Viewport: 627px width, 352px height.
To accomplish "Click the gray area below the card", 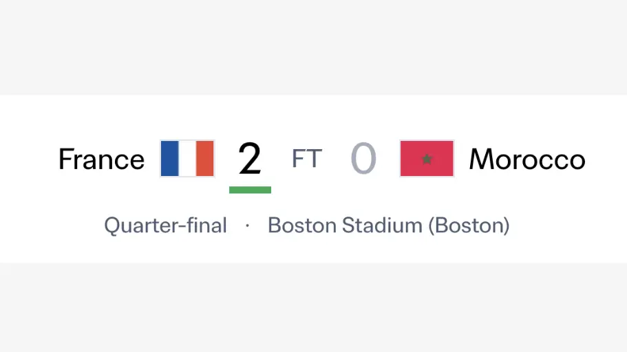I will tap(314, 307).
